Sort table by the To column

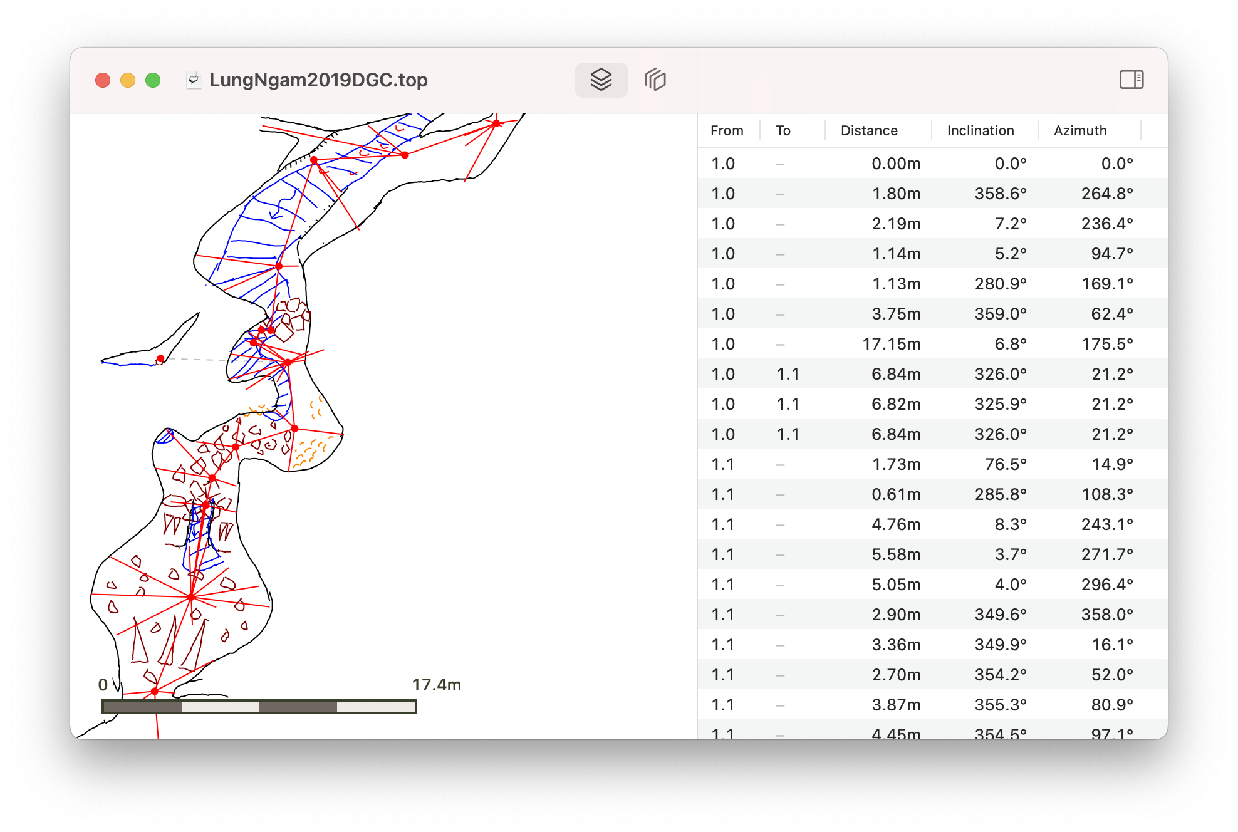click(783, 130)
